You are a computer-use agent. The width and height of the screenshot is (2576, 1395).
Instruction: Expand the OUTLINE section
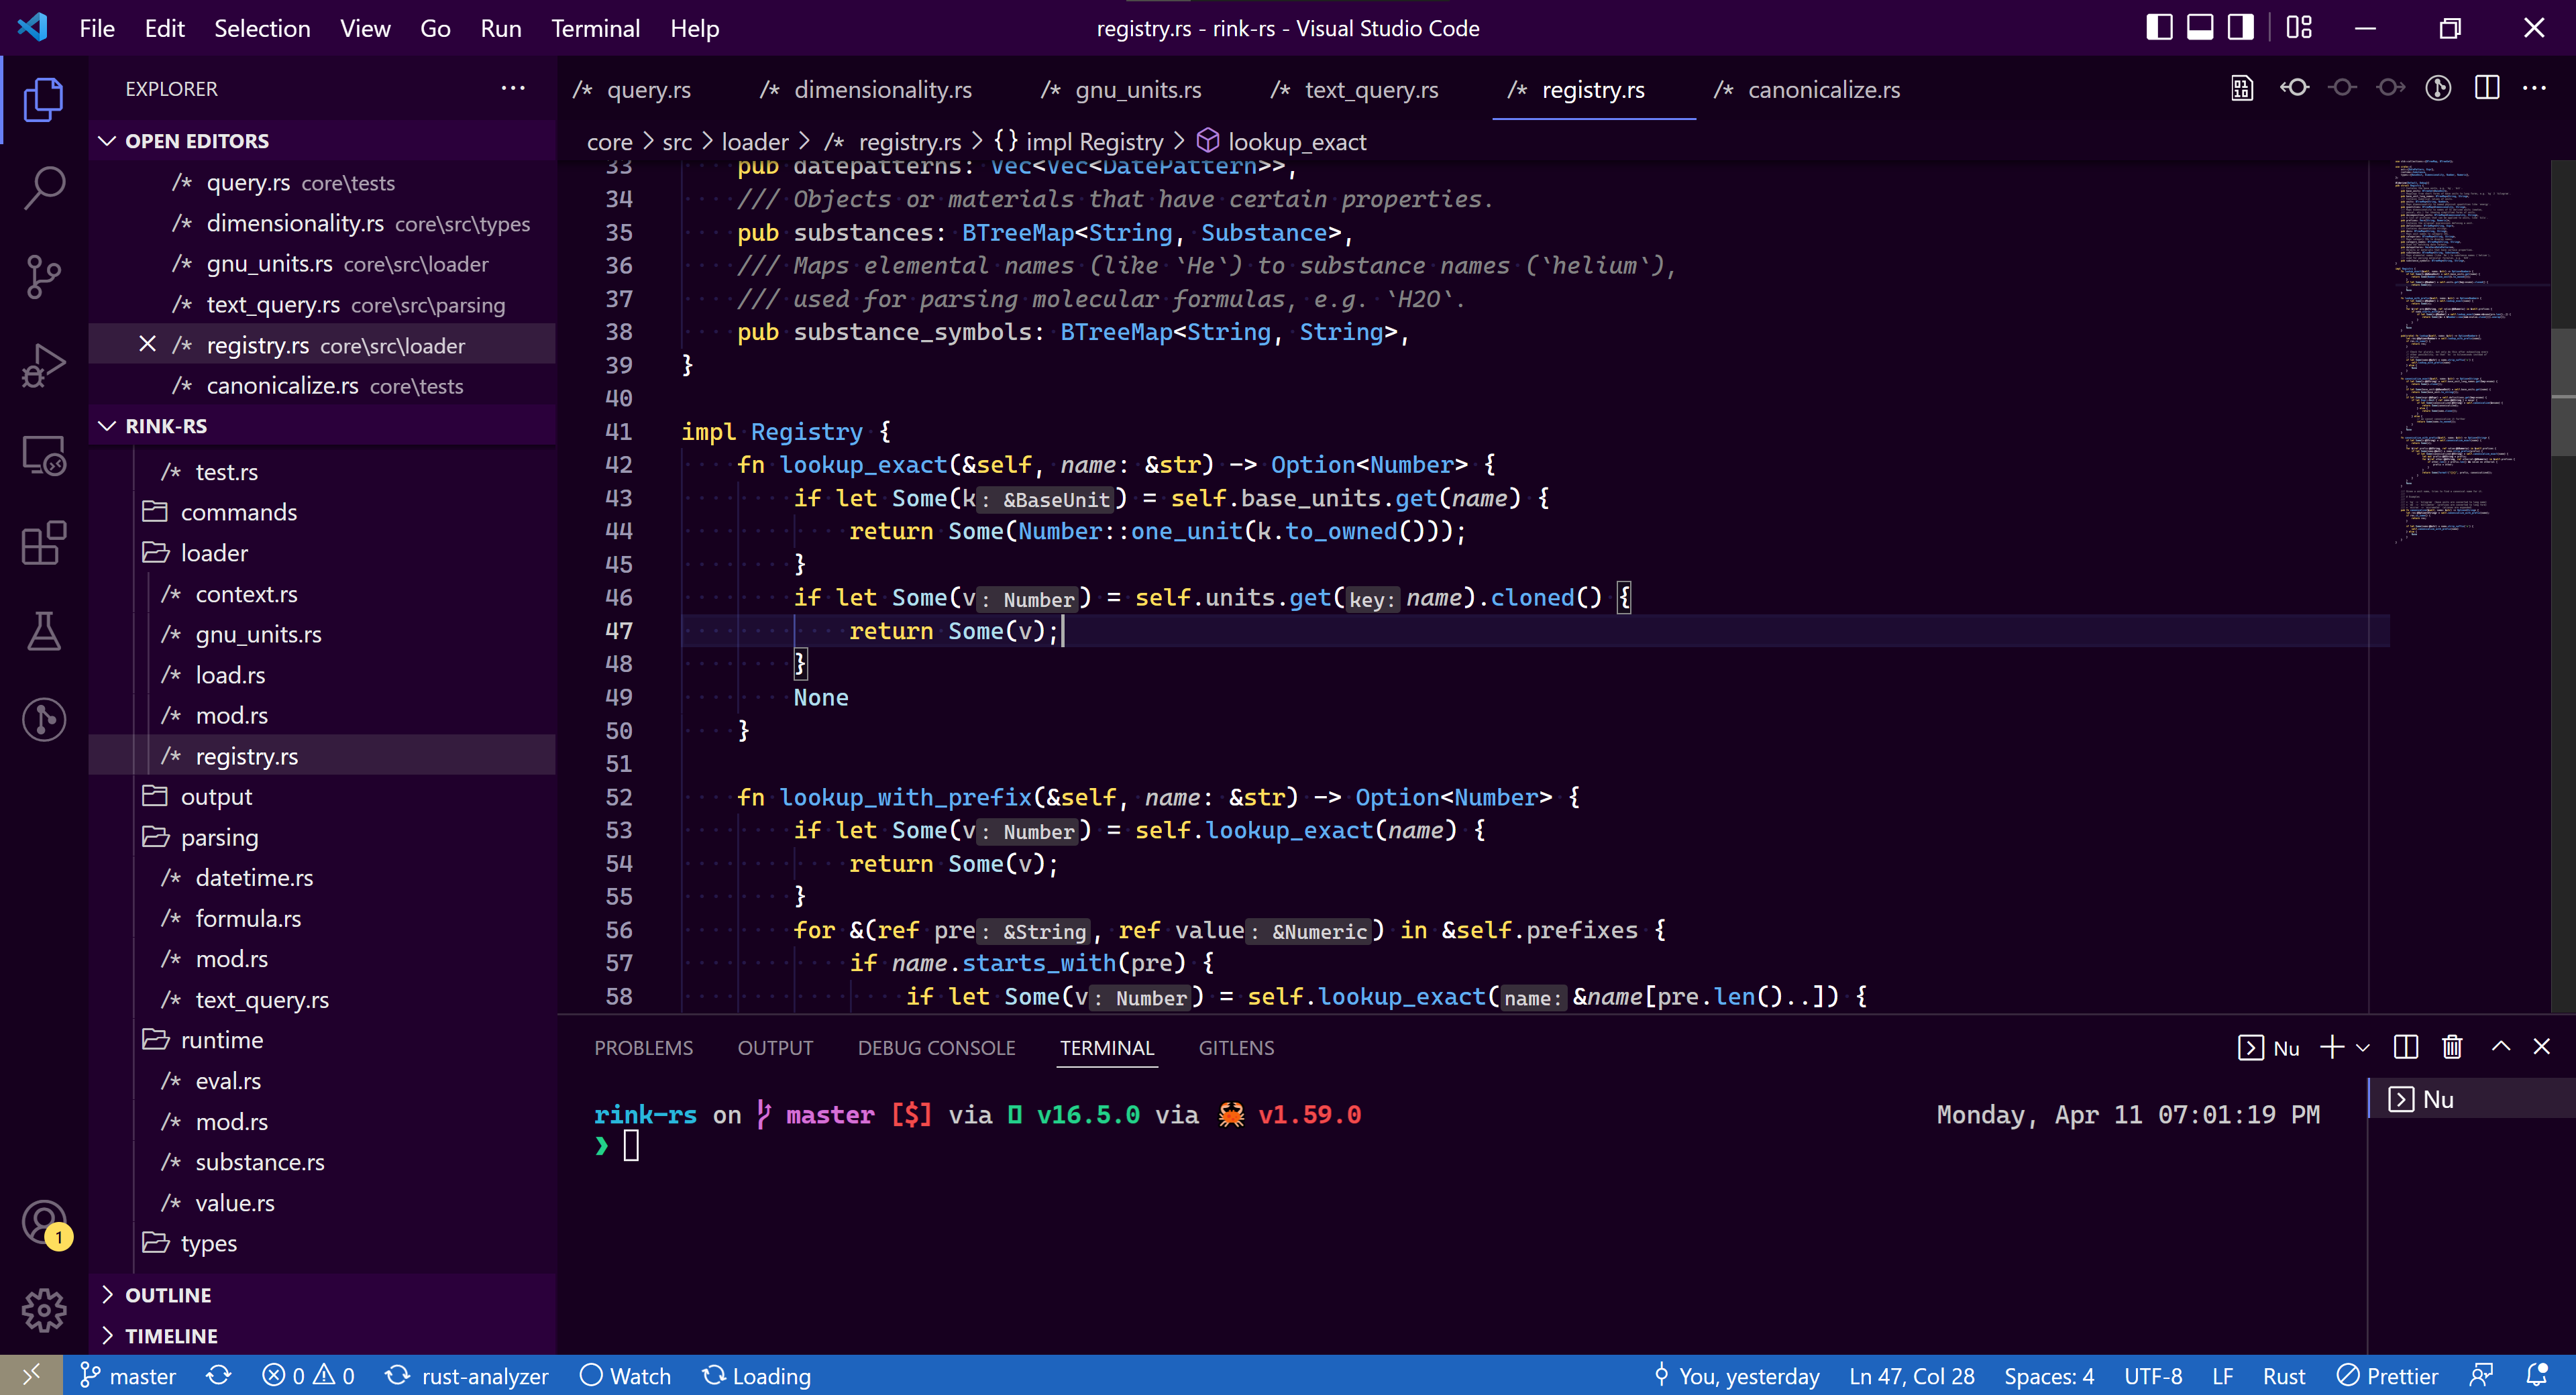pyautogui.click(x=168, y=1295)
